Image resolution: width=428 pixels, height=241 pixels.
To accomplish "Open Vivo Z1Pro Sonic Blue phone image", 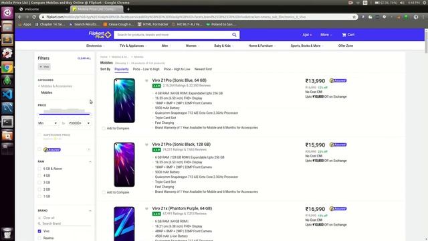I will pyautogui.click(x=124, y=100).
